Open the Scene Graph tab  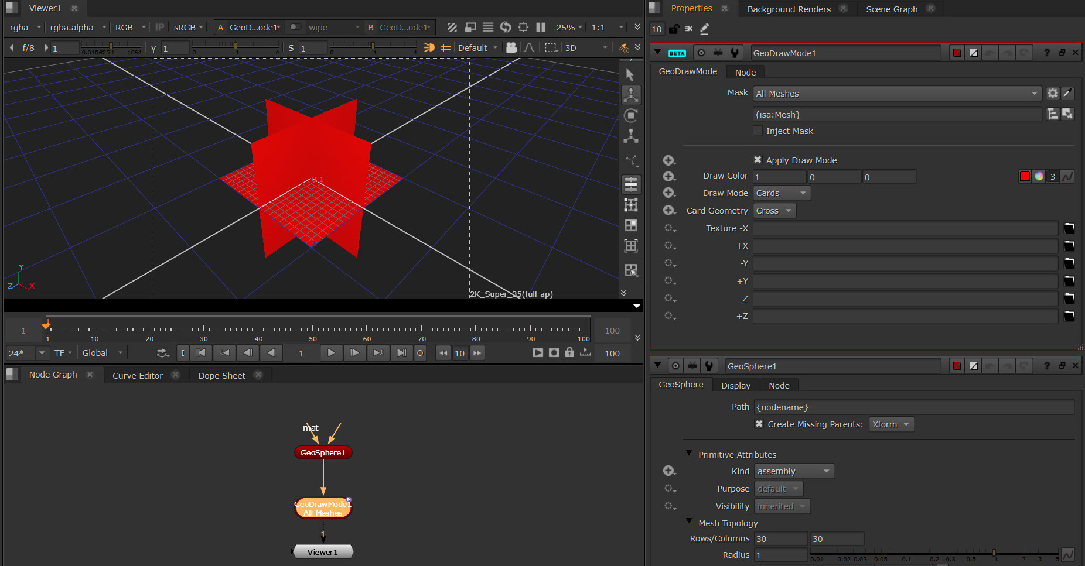891,9
